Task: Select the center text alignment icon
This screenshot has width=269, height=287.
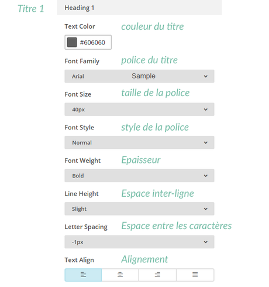Action: coord(120,275)
